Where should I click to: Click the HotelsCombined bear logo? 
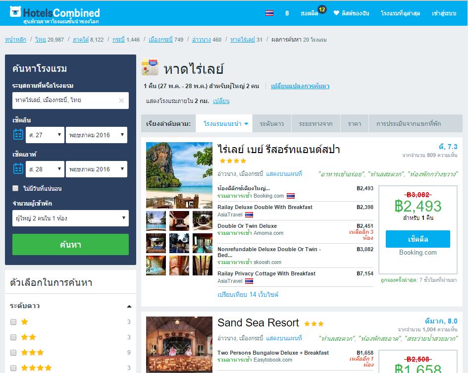tap(15, 12)
